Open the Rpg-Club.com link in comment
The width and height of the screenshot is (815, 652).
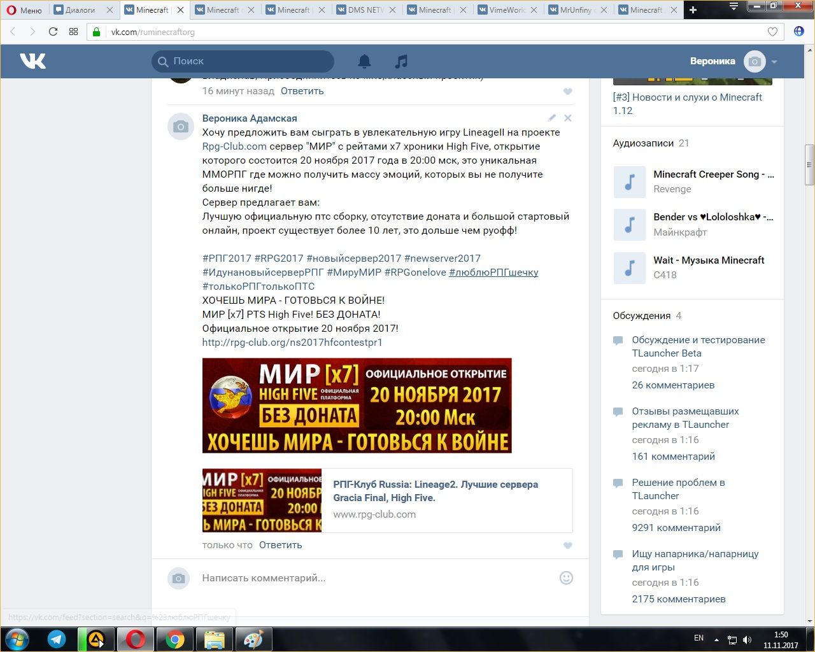point(234,146)
